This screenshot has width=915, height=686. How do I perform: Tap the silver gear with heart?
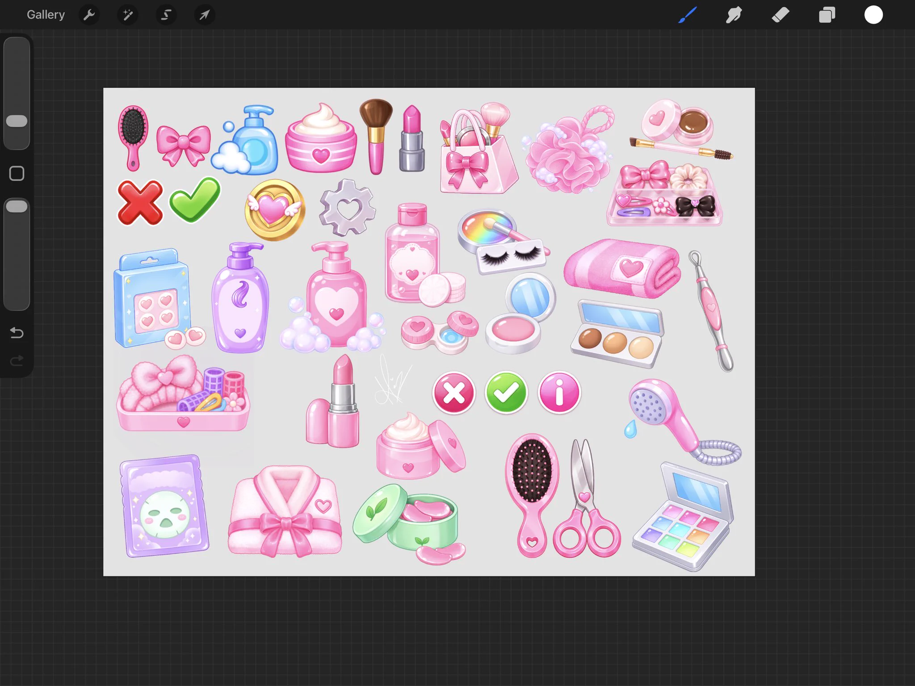347,207
